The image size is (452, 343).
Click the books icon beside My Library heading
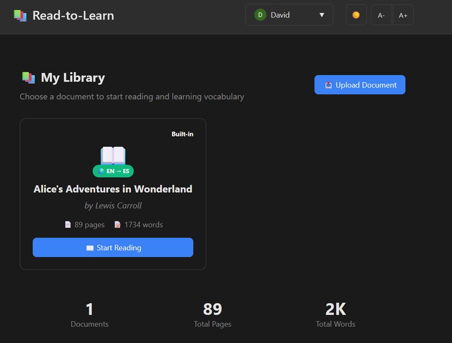click(x=28, y=77)
